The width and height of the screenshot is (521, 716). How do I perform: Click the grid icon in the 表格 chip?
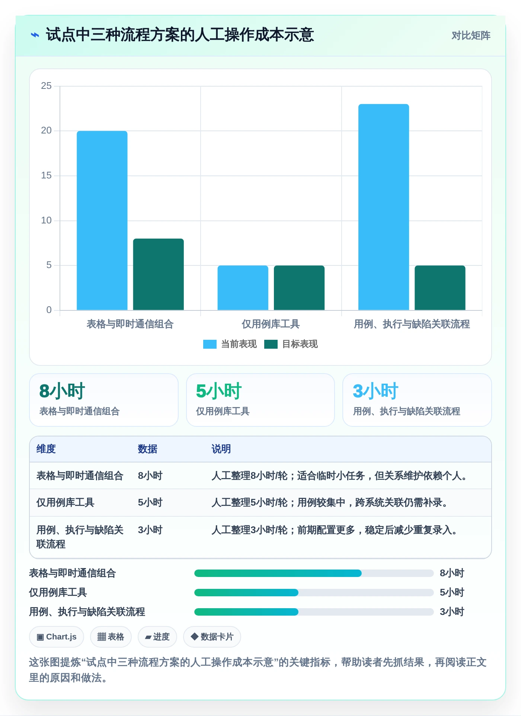tap(101, 637)
